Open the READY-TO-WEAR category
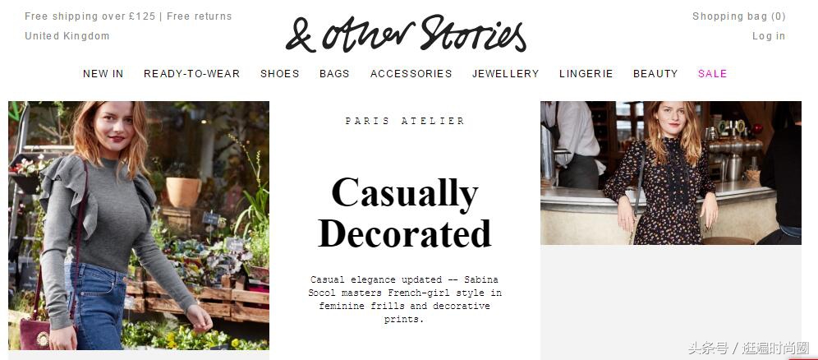Image resolution: width=818 pixels, height=360 pixels. [x=192, y=74]
